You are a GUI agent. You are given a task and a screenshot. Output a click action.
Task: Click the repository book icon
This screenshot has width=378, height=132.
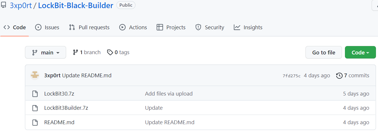(3, 5)
